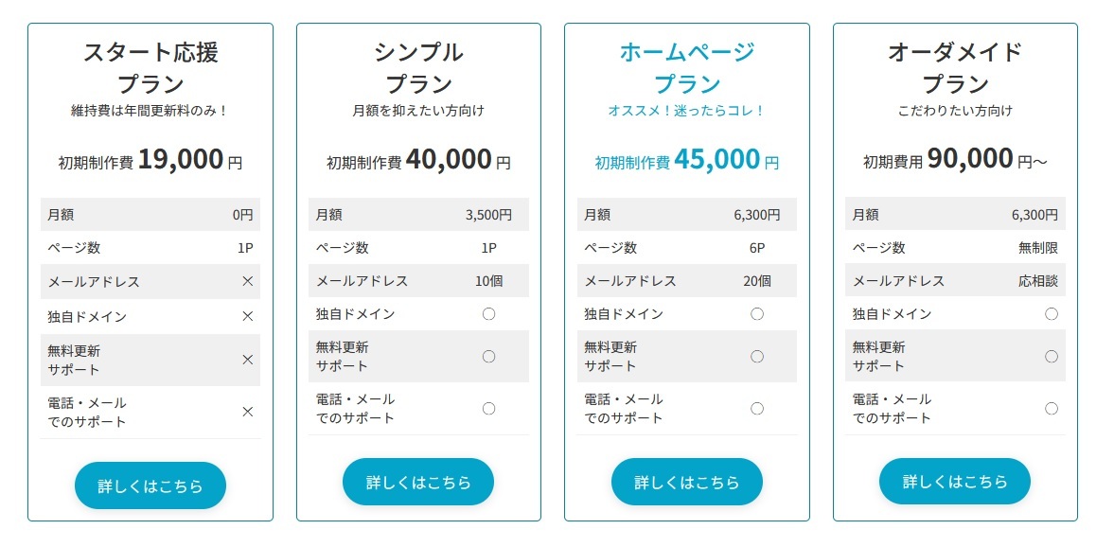
Task: Click the X mark for メールアドレス in スタート応援
Action: coord(247,281)
